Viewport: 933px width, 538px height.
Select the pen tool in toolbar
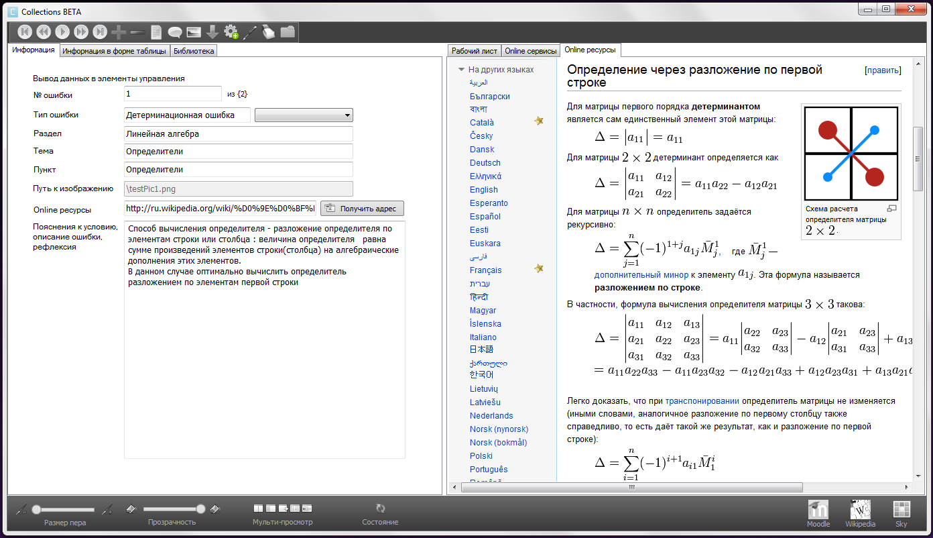[x=250, y=32]
